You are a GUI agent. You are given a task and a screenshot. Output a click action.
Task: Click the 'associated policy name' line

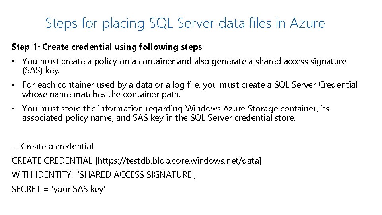pos(159,118)
